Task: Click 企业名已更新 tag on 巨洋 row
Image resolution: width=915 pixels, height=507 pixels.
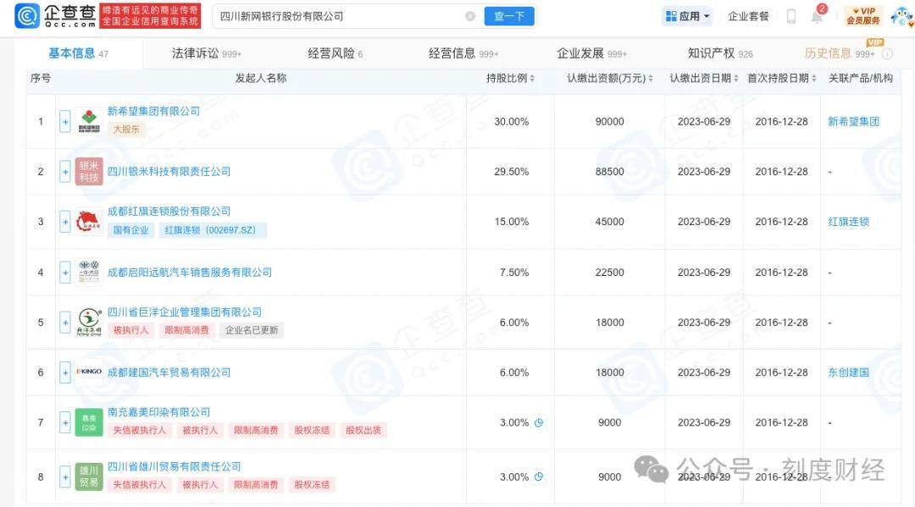Action: pos(252,330)
